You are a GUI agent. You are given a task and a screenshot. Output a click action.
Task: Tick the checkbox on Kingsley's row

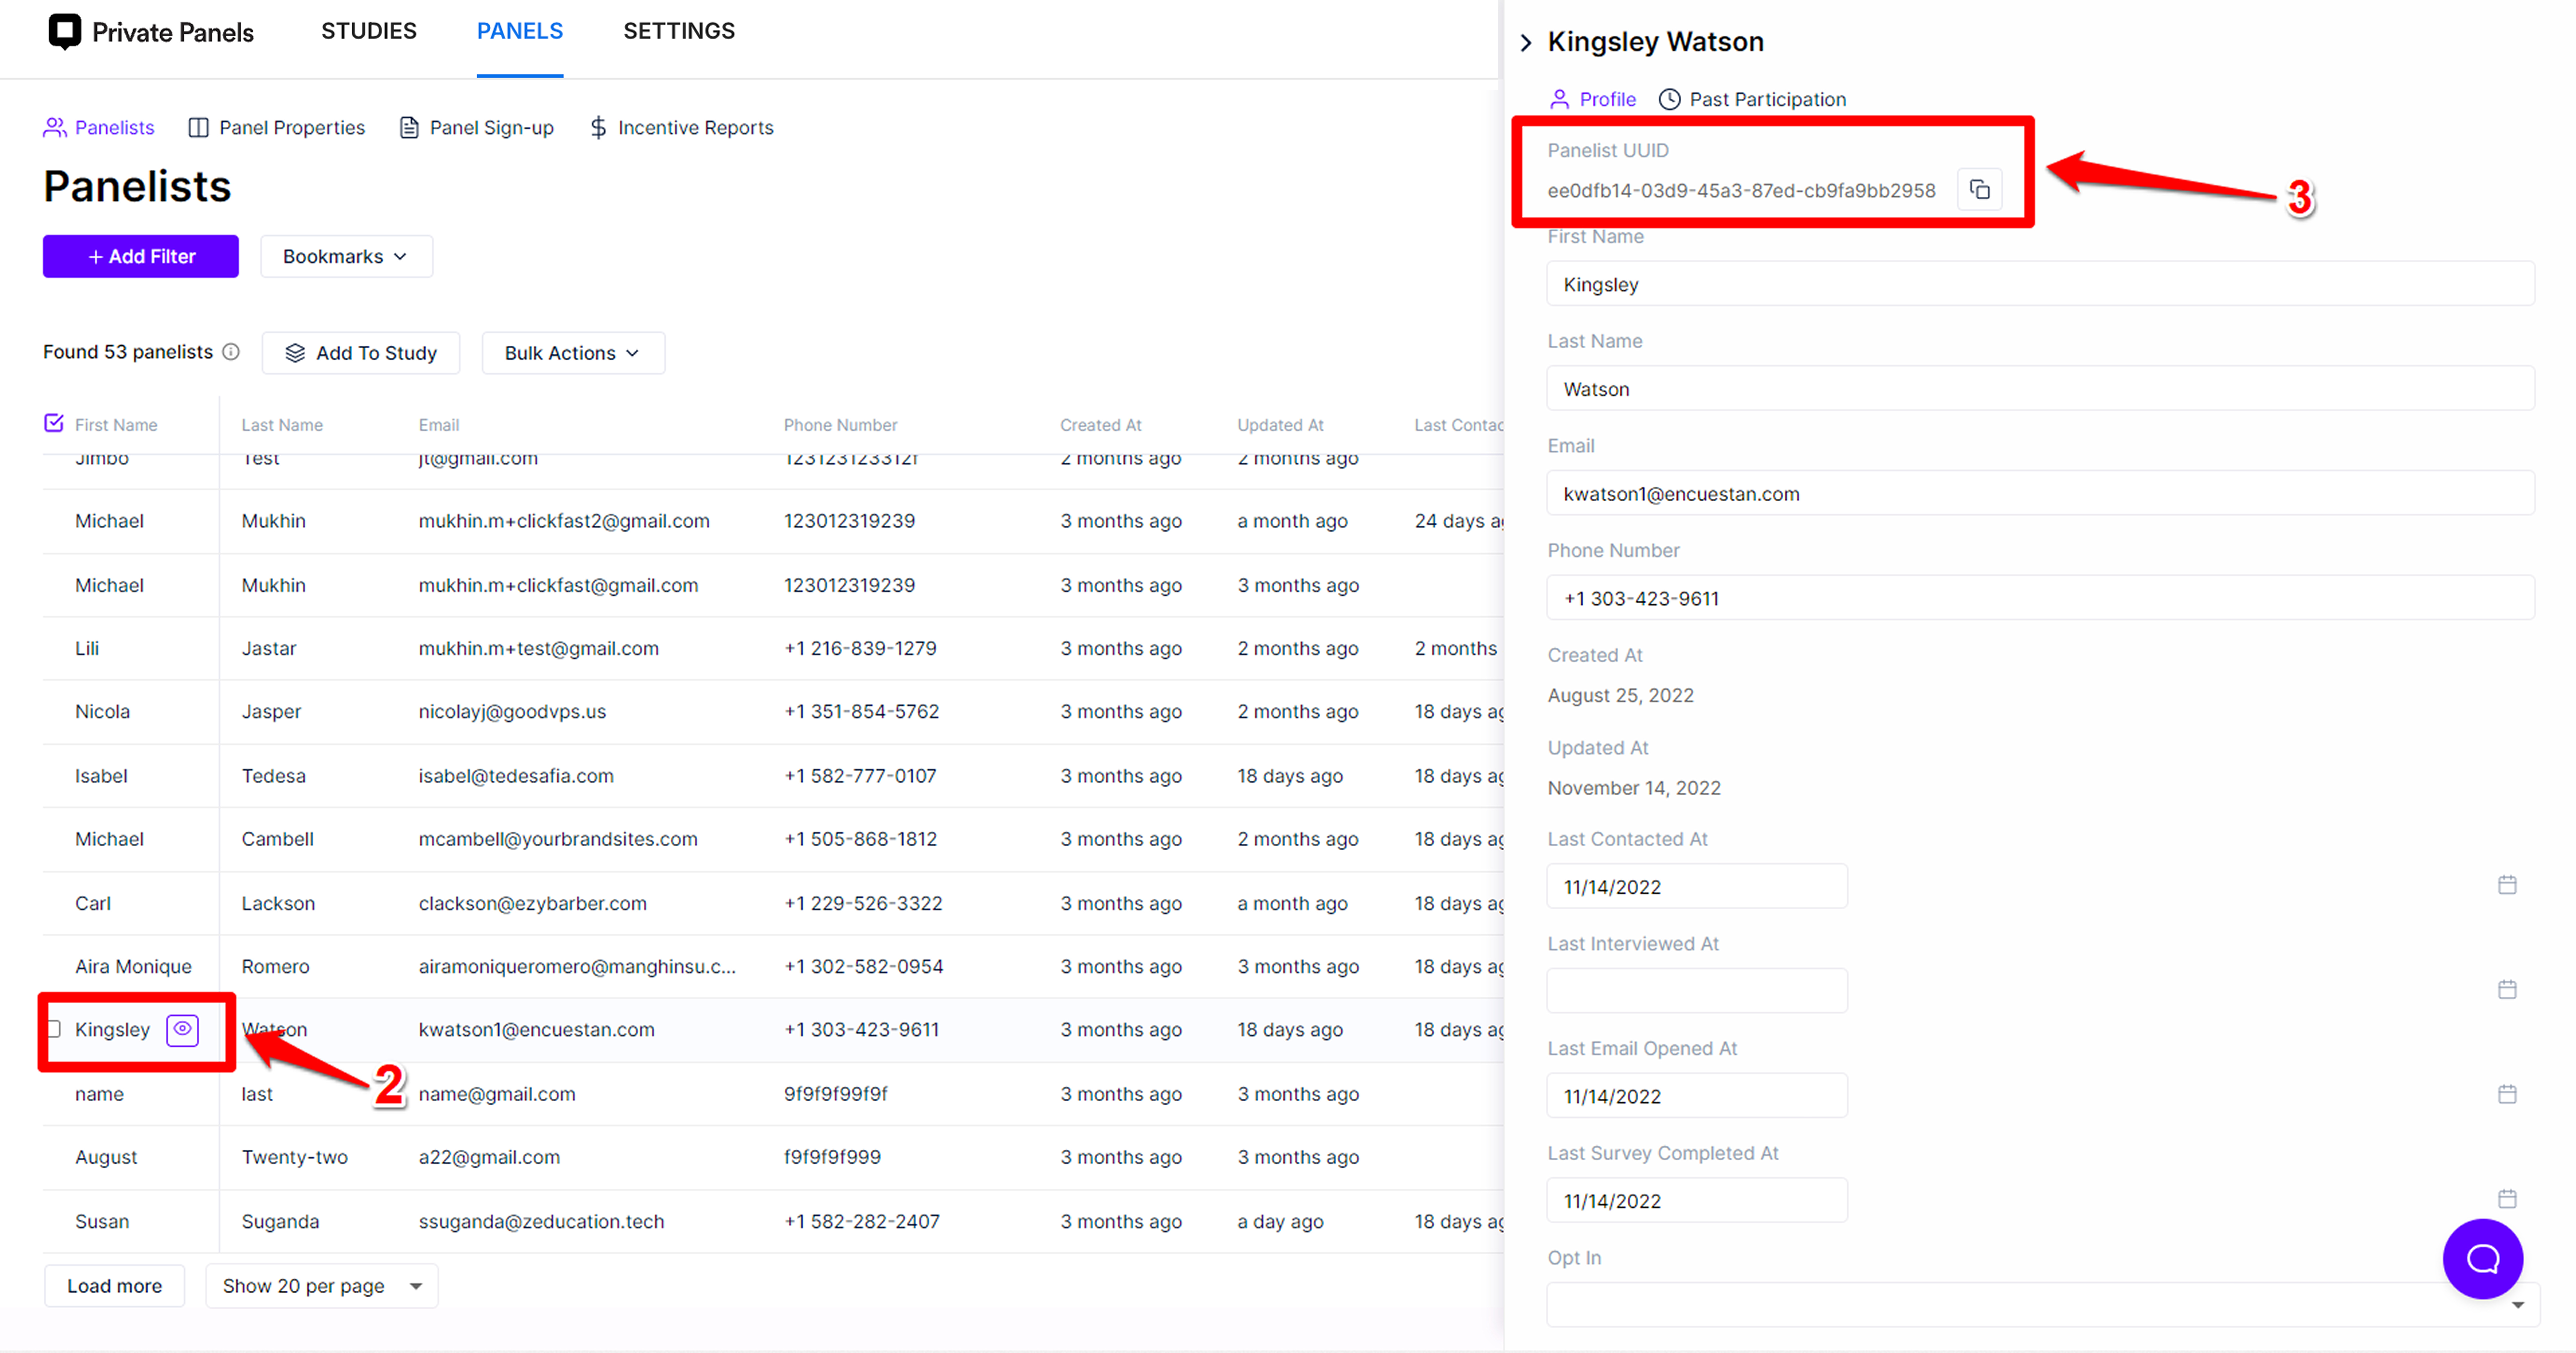pyautogui.click(x=54, y=1029)
